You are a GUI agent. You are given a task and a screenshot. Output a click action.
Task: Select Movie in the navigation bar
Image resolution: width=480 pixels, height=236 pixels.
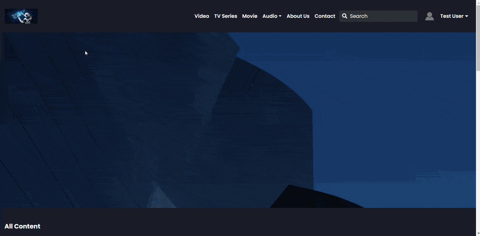(250, 16)
